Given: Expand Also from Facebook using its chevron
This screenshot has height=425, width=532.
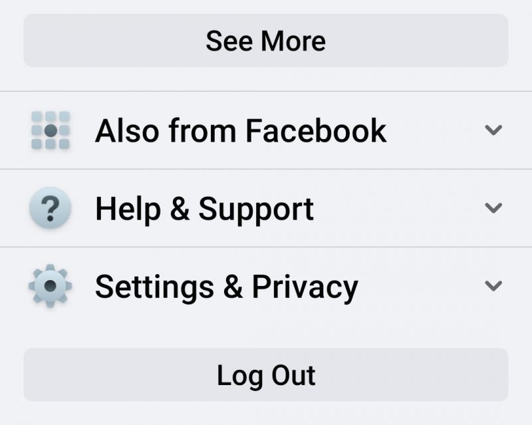Looking at the screenshot, I should click(493, 130).
